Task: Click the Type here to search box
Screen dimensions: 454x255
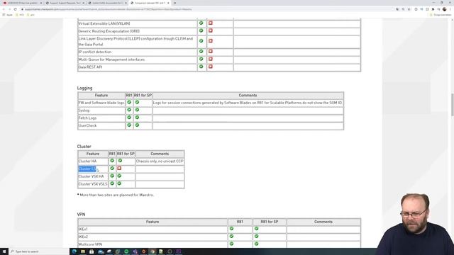Action: coord(38,251)
